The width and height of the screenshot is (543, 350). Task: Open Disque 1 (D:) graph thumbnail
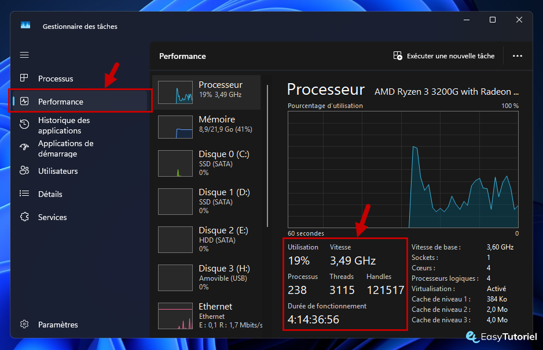[x=175, y=202]
